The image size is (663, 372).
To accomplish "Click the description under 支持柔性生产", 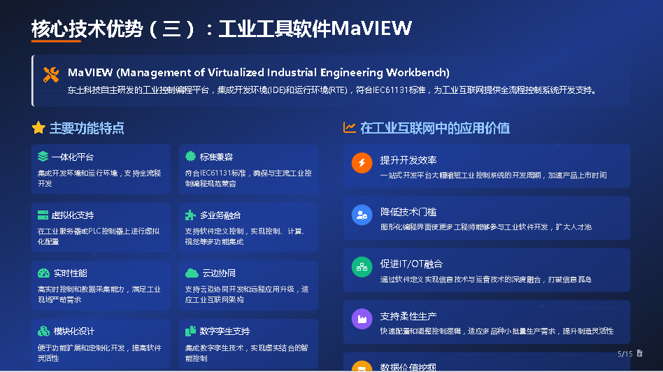I will coord(497,331).
